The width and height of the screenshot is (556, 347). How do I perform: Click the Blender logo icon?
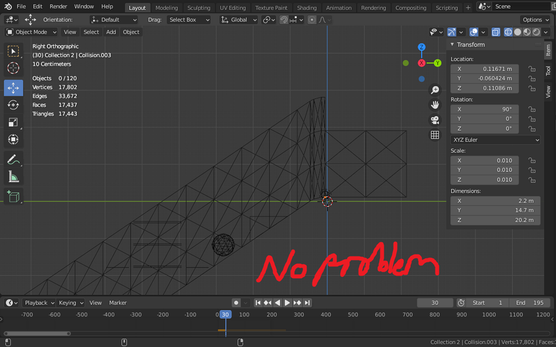[x=8, y=6]
